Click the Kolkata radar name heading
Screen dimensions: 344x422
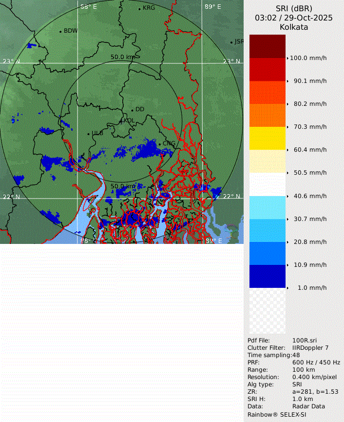click(294, 27)
